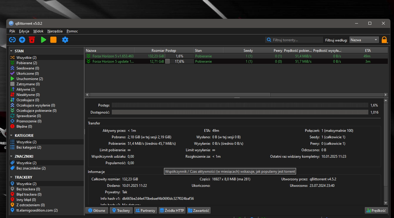Click the green Resume play icon
The width and height of the screenshot is (394, 218).
pos(44,40)
